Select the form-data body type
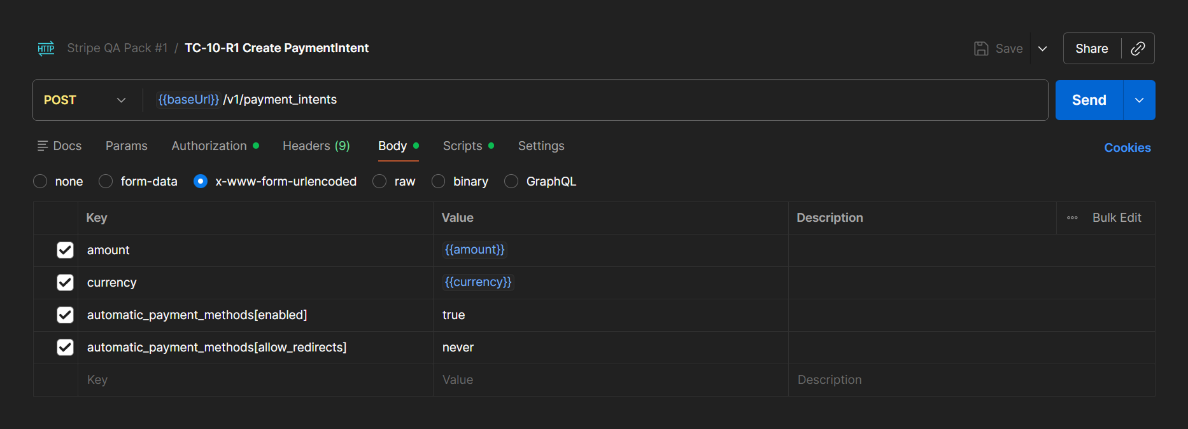 pos(106,182)
